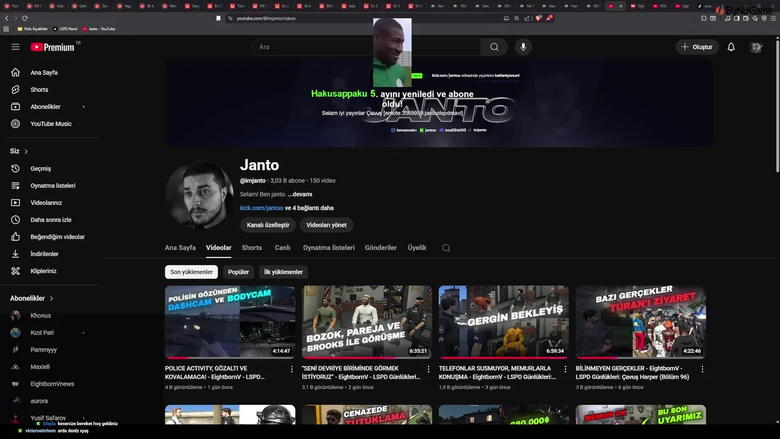Switch to the channel Ana Sayfa tab
Screen dimensions: 780x439
[180, 248]
